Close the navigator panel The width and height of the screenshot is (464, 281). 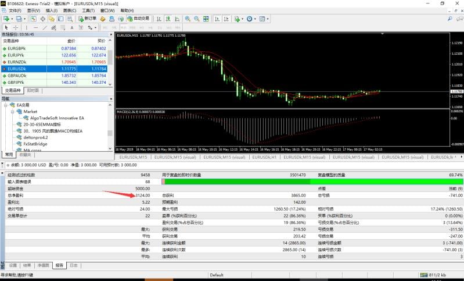(111, 99)
